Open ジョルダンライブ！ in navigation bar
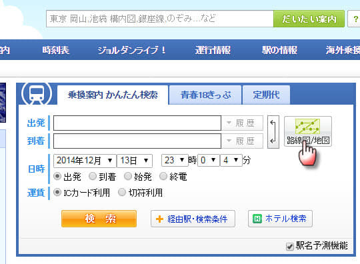The height and width of the screenshot is (264, 360). coord(132,50)
